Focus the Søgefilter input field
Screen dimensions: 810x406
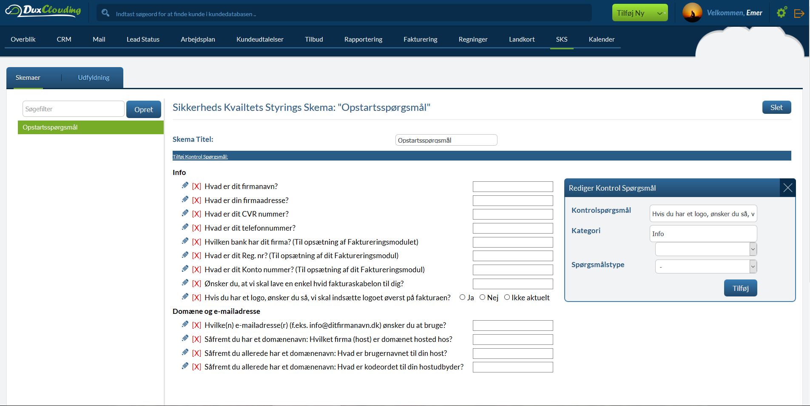[73, 109]
